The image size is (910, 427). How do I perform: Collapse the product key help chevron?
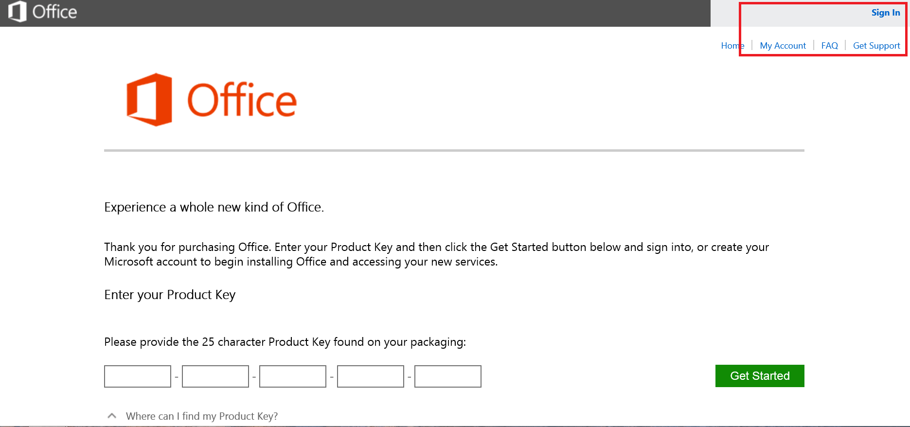tap(112, 416)
